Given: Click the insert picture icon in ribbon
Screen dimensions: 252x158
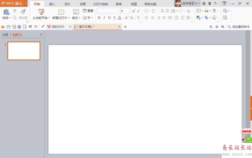Looking at the screenshot, I should pos(207,11).
